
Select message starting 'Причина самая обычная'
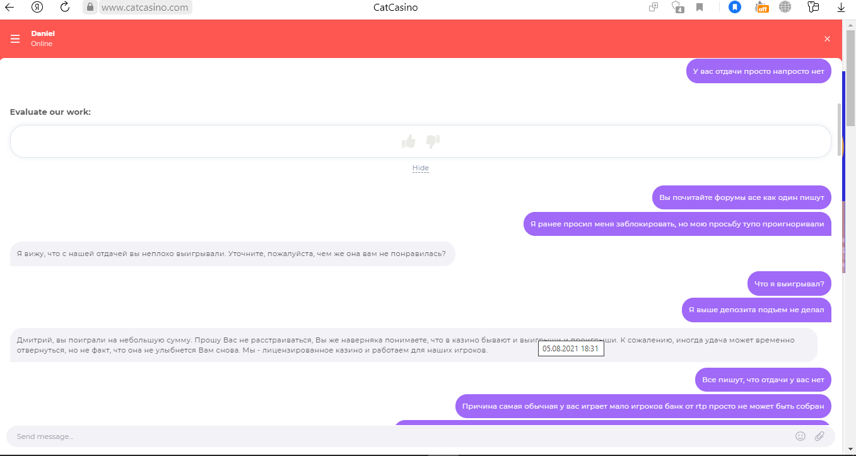click(x=643, y=406)
